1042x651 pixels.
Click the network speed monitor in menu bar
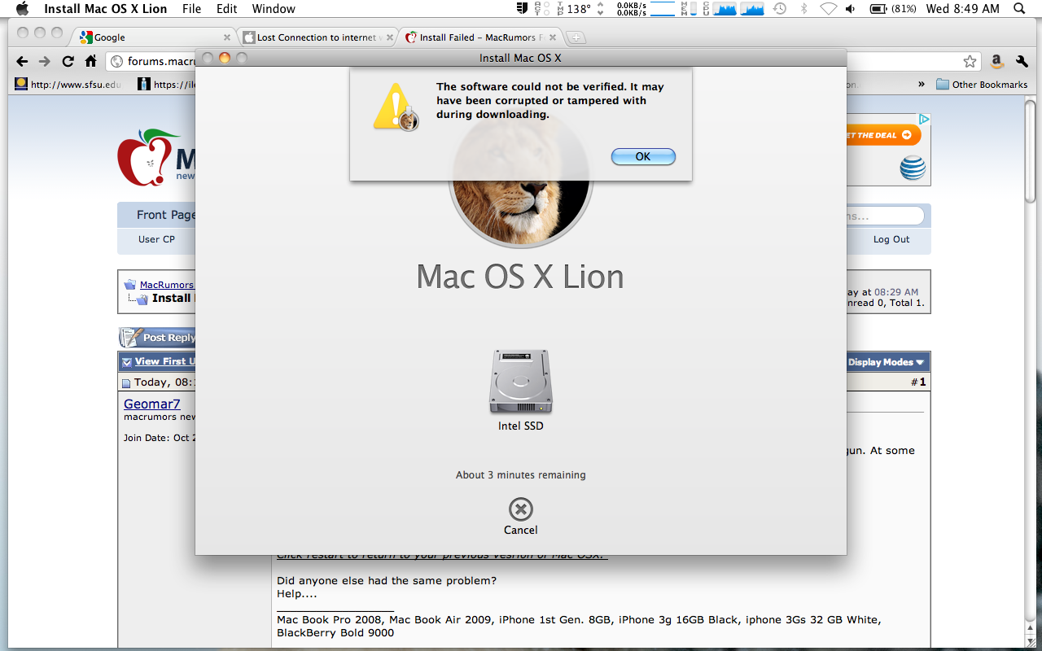point(646,9)
